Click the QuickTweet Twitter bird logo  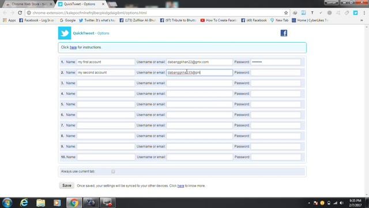[x=65, y=33]
